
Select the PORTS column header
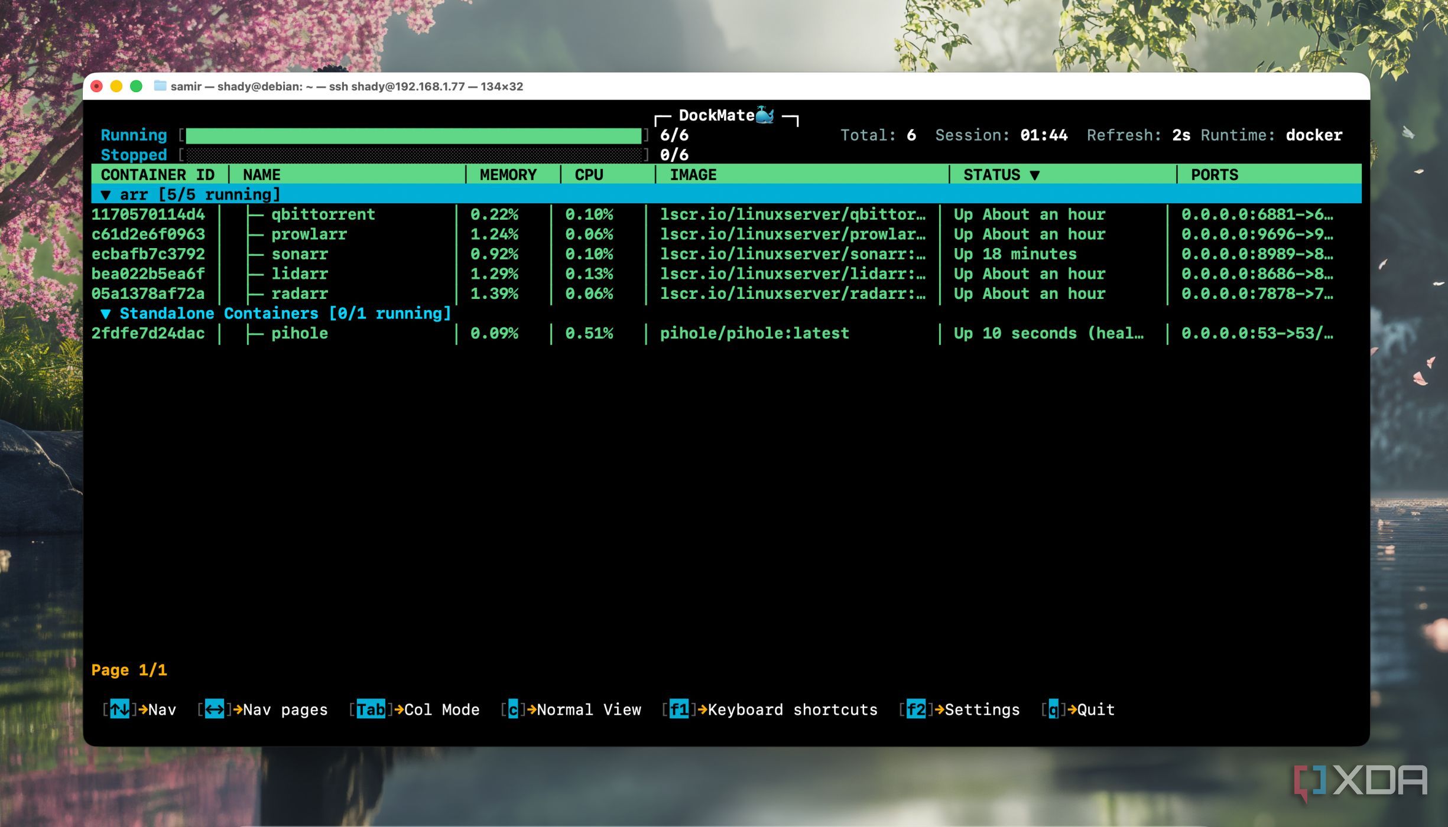click(x=1214, y=175)
